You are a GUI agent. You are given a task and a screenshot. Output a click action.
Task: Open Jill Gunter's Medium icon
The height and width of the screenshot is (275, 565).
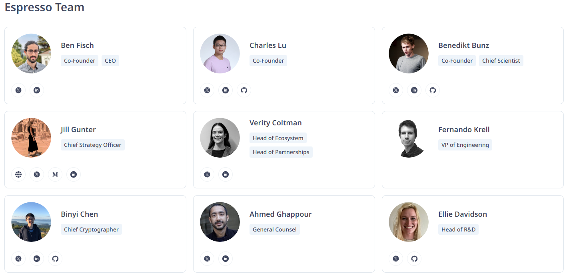coord(55,174)
